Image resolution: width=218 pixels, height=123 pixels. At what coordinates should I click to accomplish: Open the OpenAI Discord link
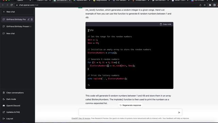(x=17, y=106)
